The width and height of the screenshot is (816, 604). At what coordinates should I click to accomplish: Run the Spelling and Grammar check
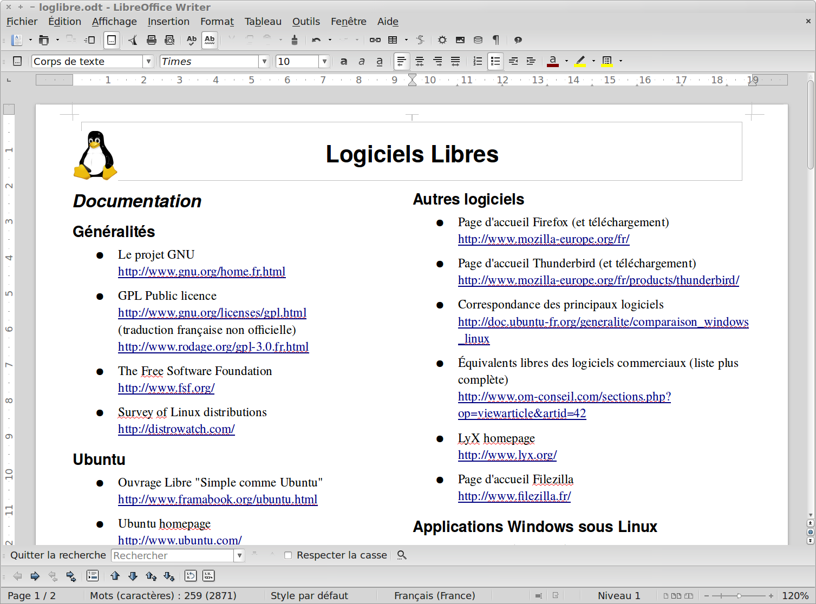[192, 40]
